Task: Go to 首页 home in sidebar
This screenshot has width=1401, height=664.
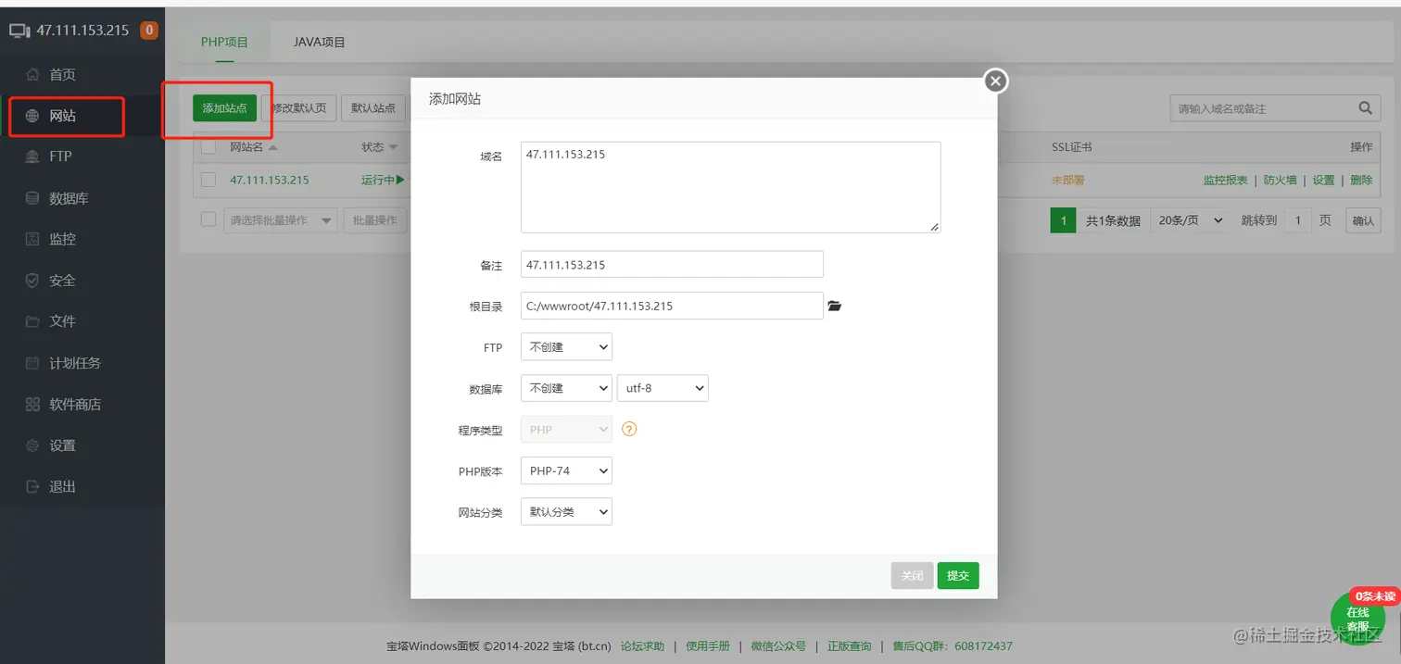Action: [x=62, y=74]
